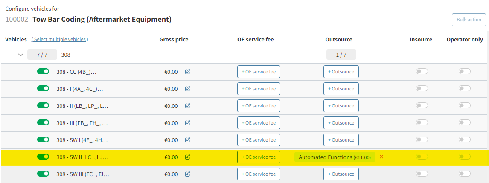This screenshot has width=489, height=183.
Task: Add Outsource for 308 - II
Action: (341, 106)
